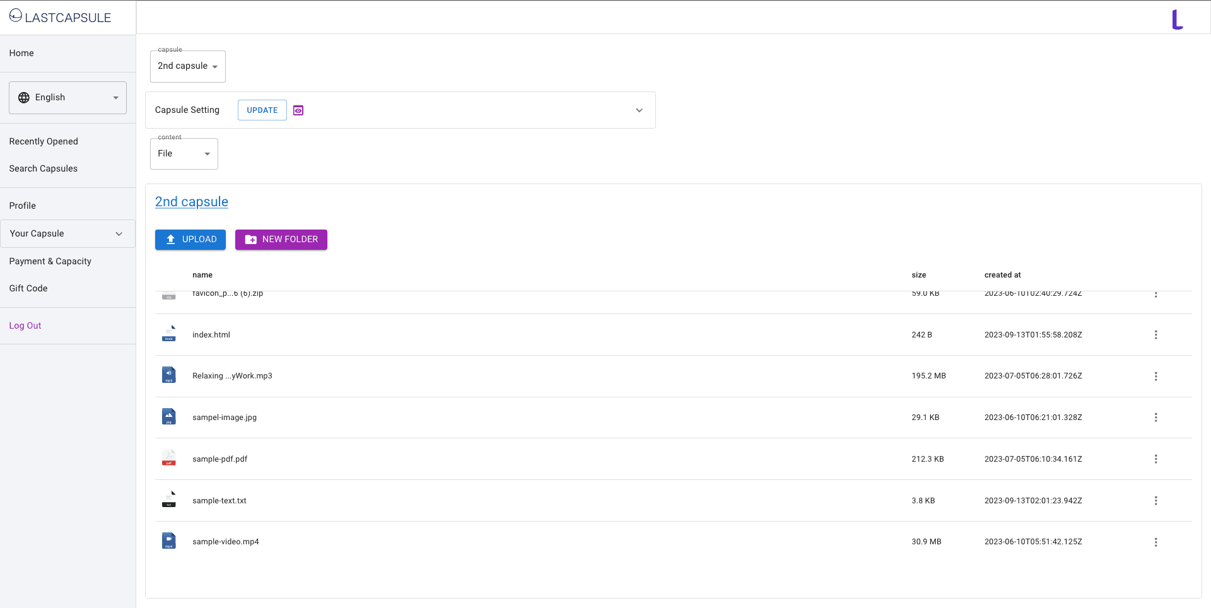Click the LastCapsule logo in header

point(60,17)
